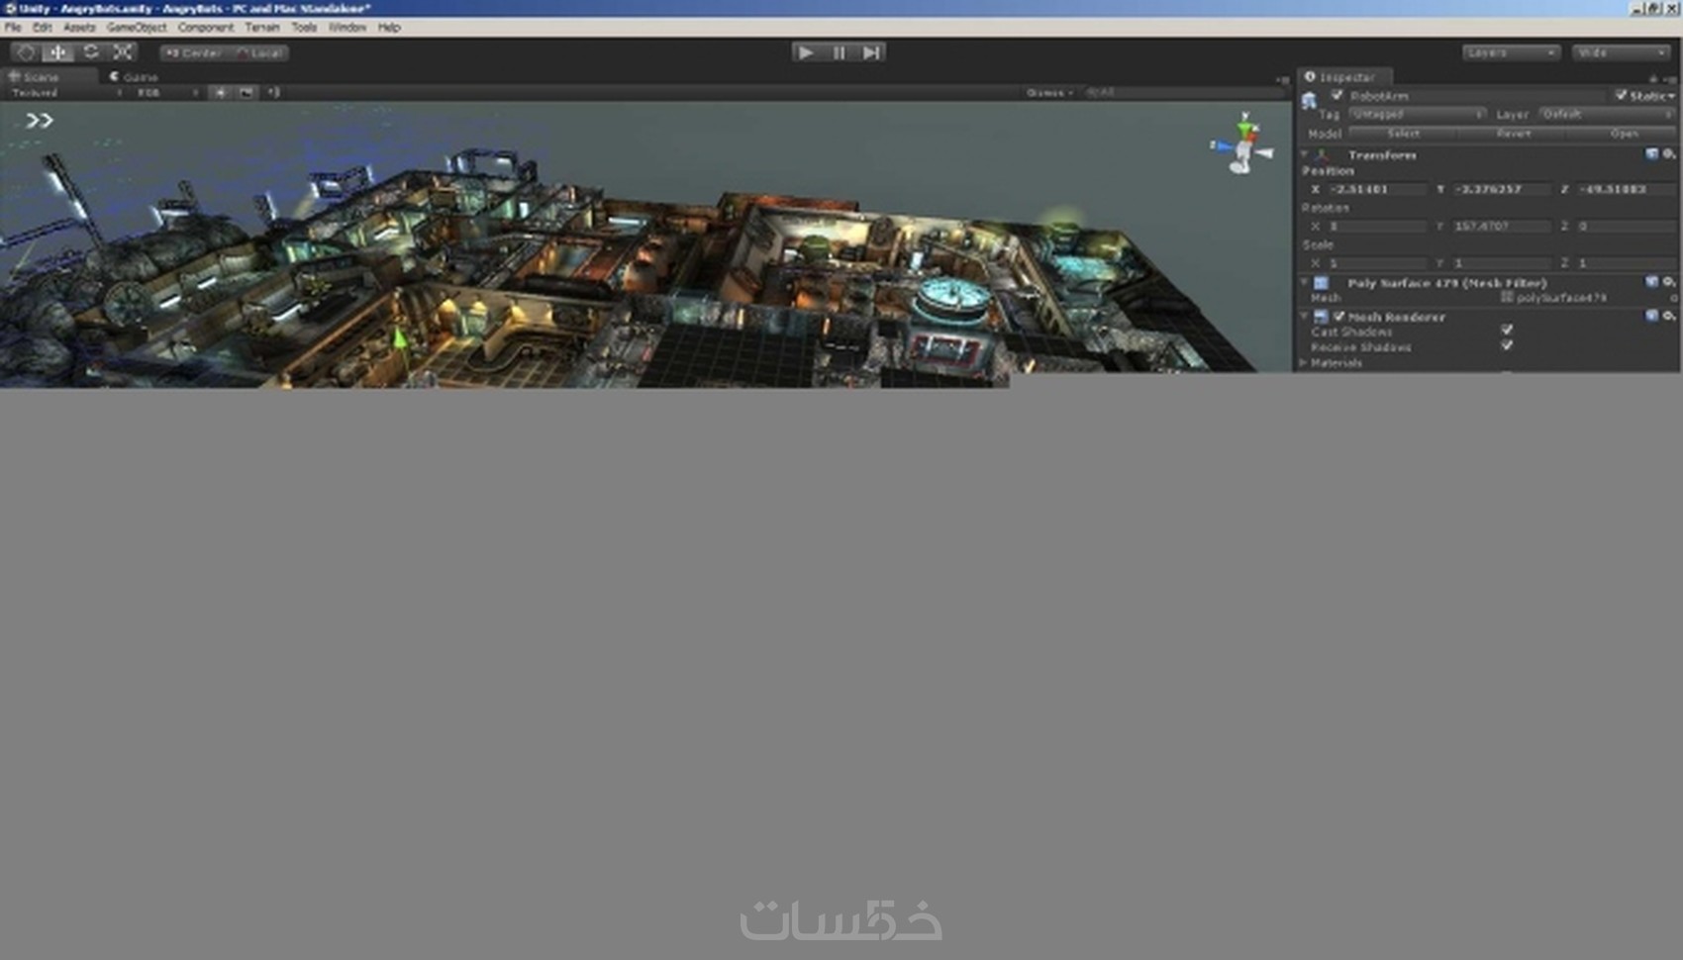The height and width of the screenshot is (960, 1683).
Task: Open Mesh Filter help icon
Action: pos(1651,282)
